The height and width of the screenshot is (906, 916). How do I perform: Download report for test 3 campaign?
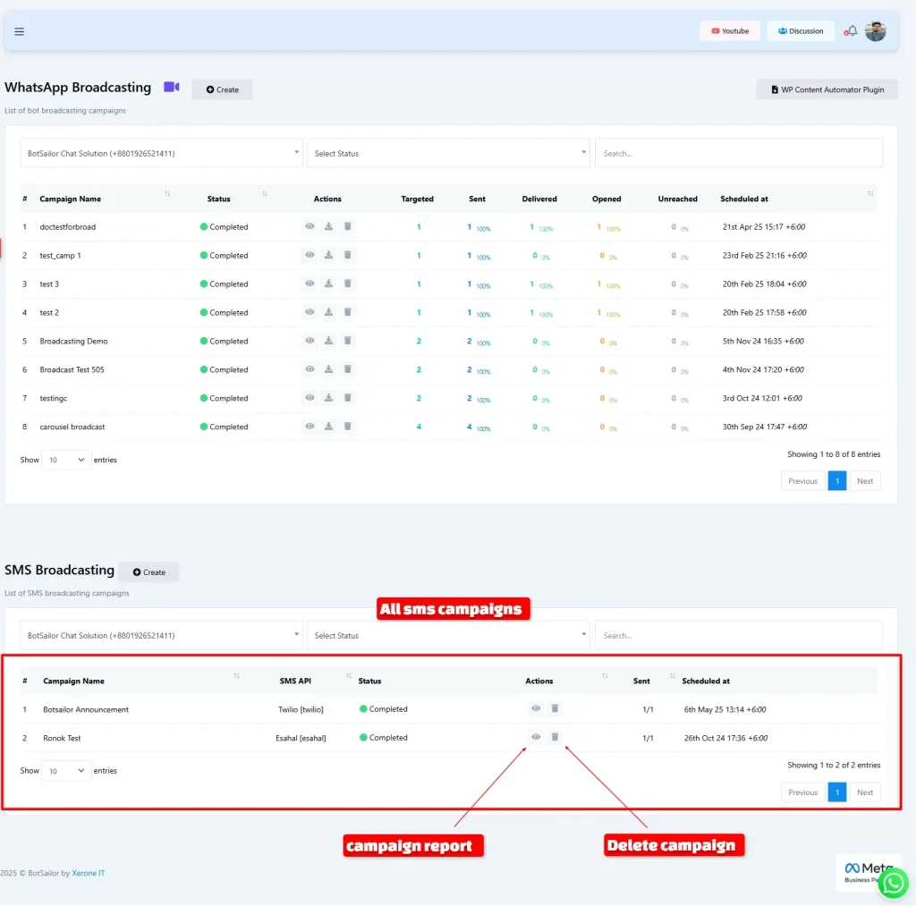tap(329, 284)
